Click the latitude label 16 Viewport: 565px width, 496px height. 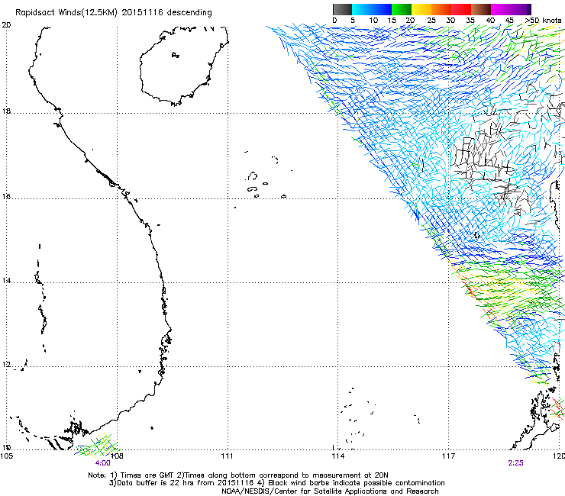pos(6,197)
